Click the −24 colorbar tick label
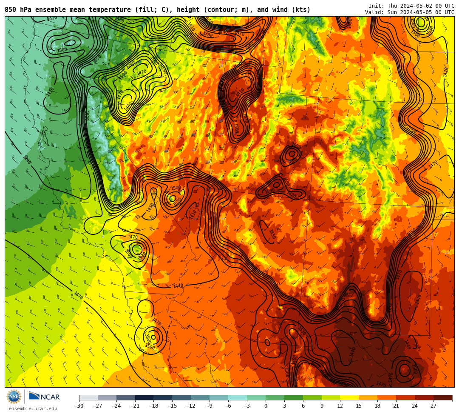The image size is (459, 414). (116, 406)
